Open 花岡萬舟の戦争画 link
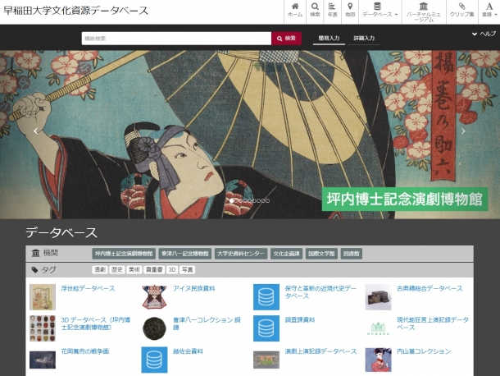500x376 pixels. [84, 351]
